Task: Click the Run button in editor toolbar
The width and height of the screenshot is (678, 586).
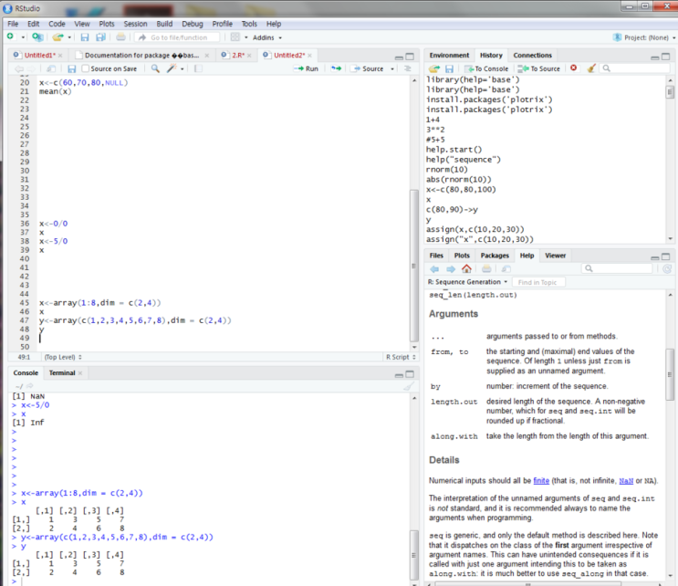Action: pyautogui.click(x=306, y=68)
